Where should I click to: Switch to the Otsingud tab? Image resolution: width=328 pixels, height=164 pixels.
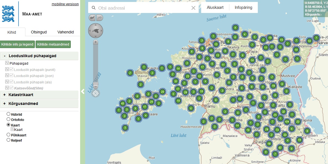pyautogui.click(x=39, y=32)
